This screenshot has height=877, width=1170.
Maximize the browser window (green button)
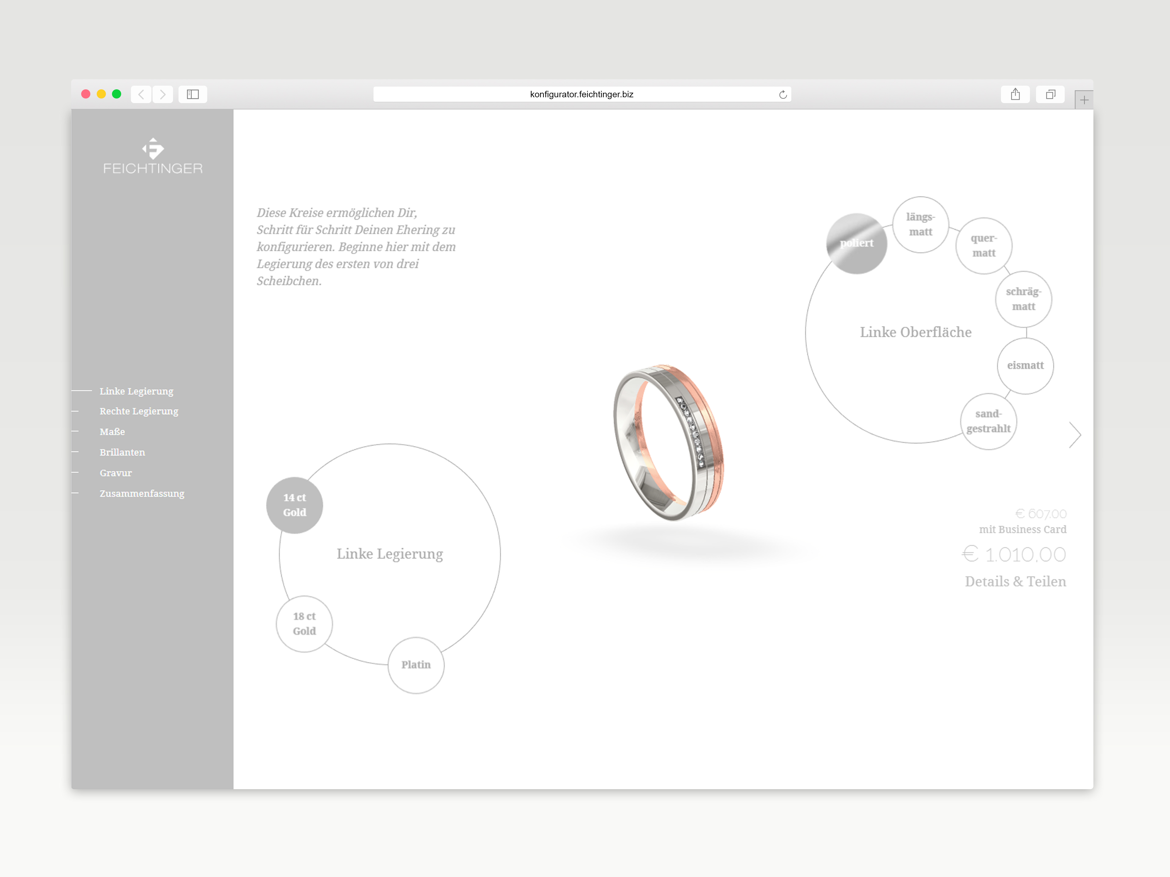click(116, 94)
